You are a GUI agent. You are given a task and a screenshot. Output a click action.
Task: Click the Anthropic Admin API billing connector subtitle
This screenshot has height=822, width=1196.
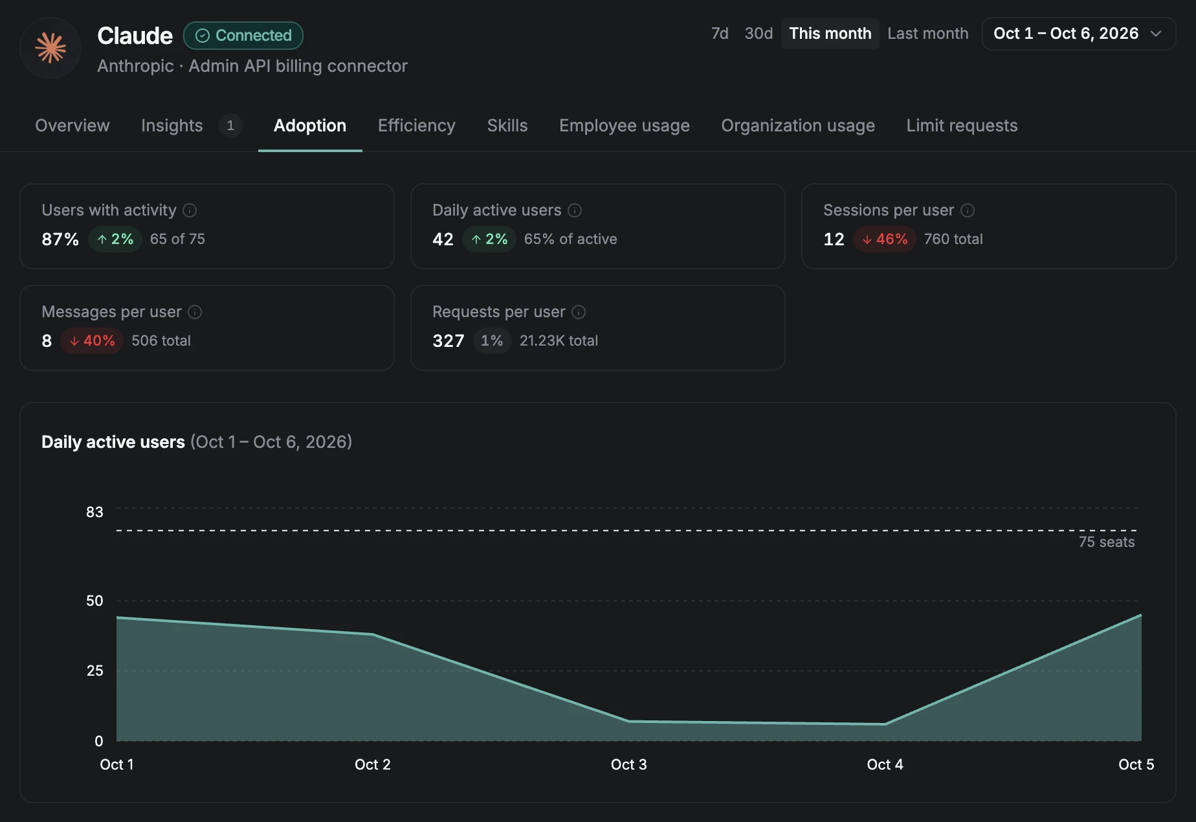coord(252,66)
